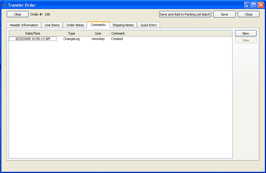Go to the Order Notes tab

pos(75,25)
